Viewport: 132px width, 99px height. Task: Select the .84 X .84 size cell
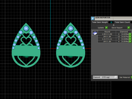[107, 37]
